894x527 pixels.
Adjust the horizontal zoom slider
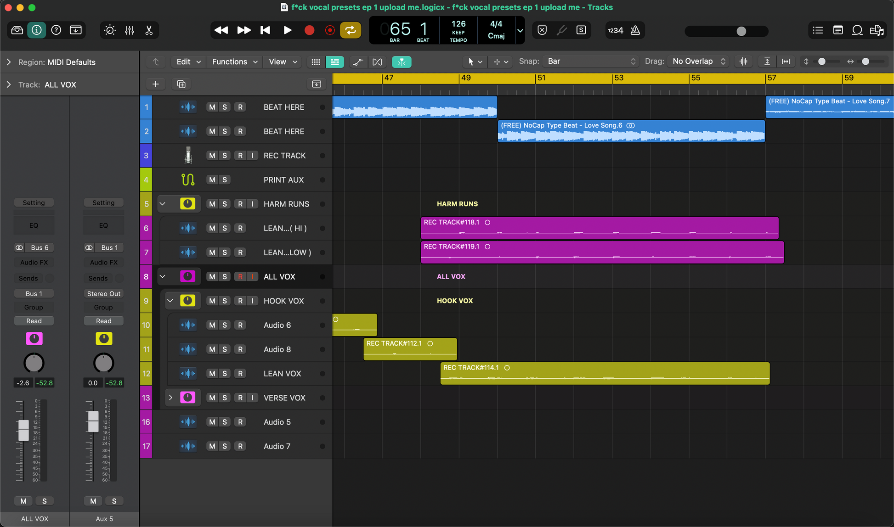[x=866, y=62]
